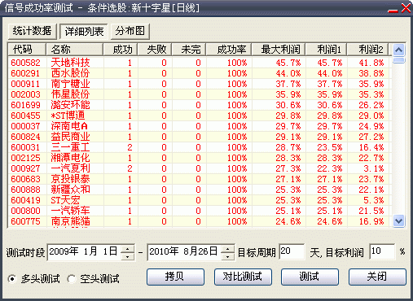Focus the 目标周期 input showing 20
The width and height of the screenshot is (413, 301).
(x=292, y=251)
